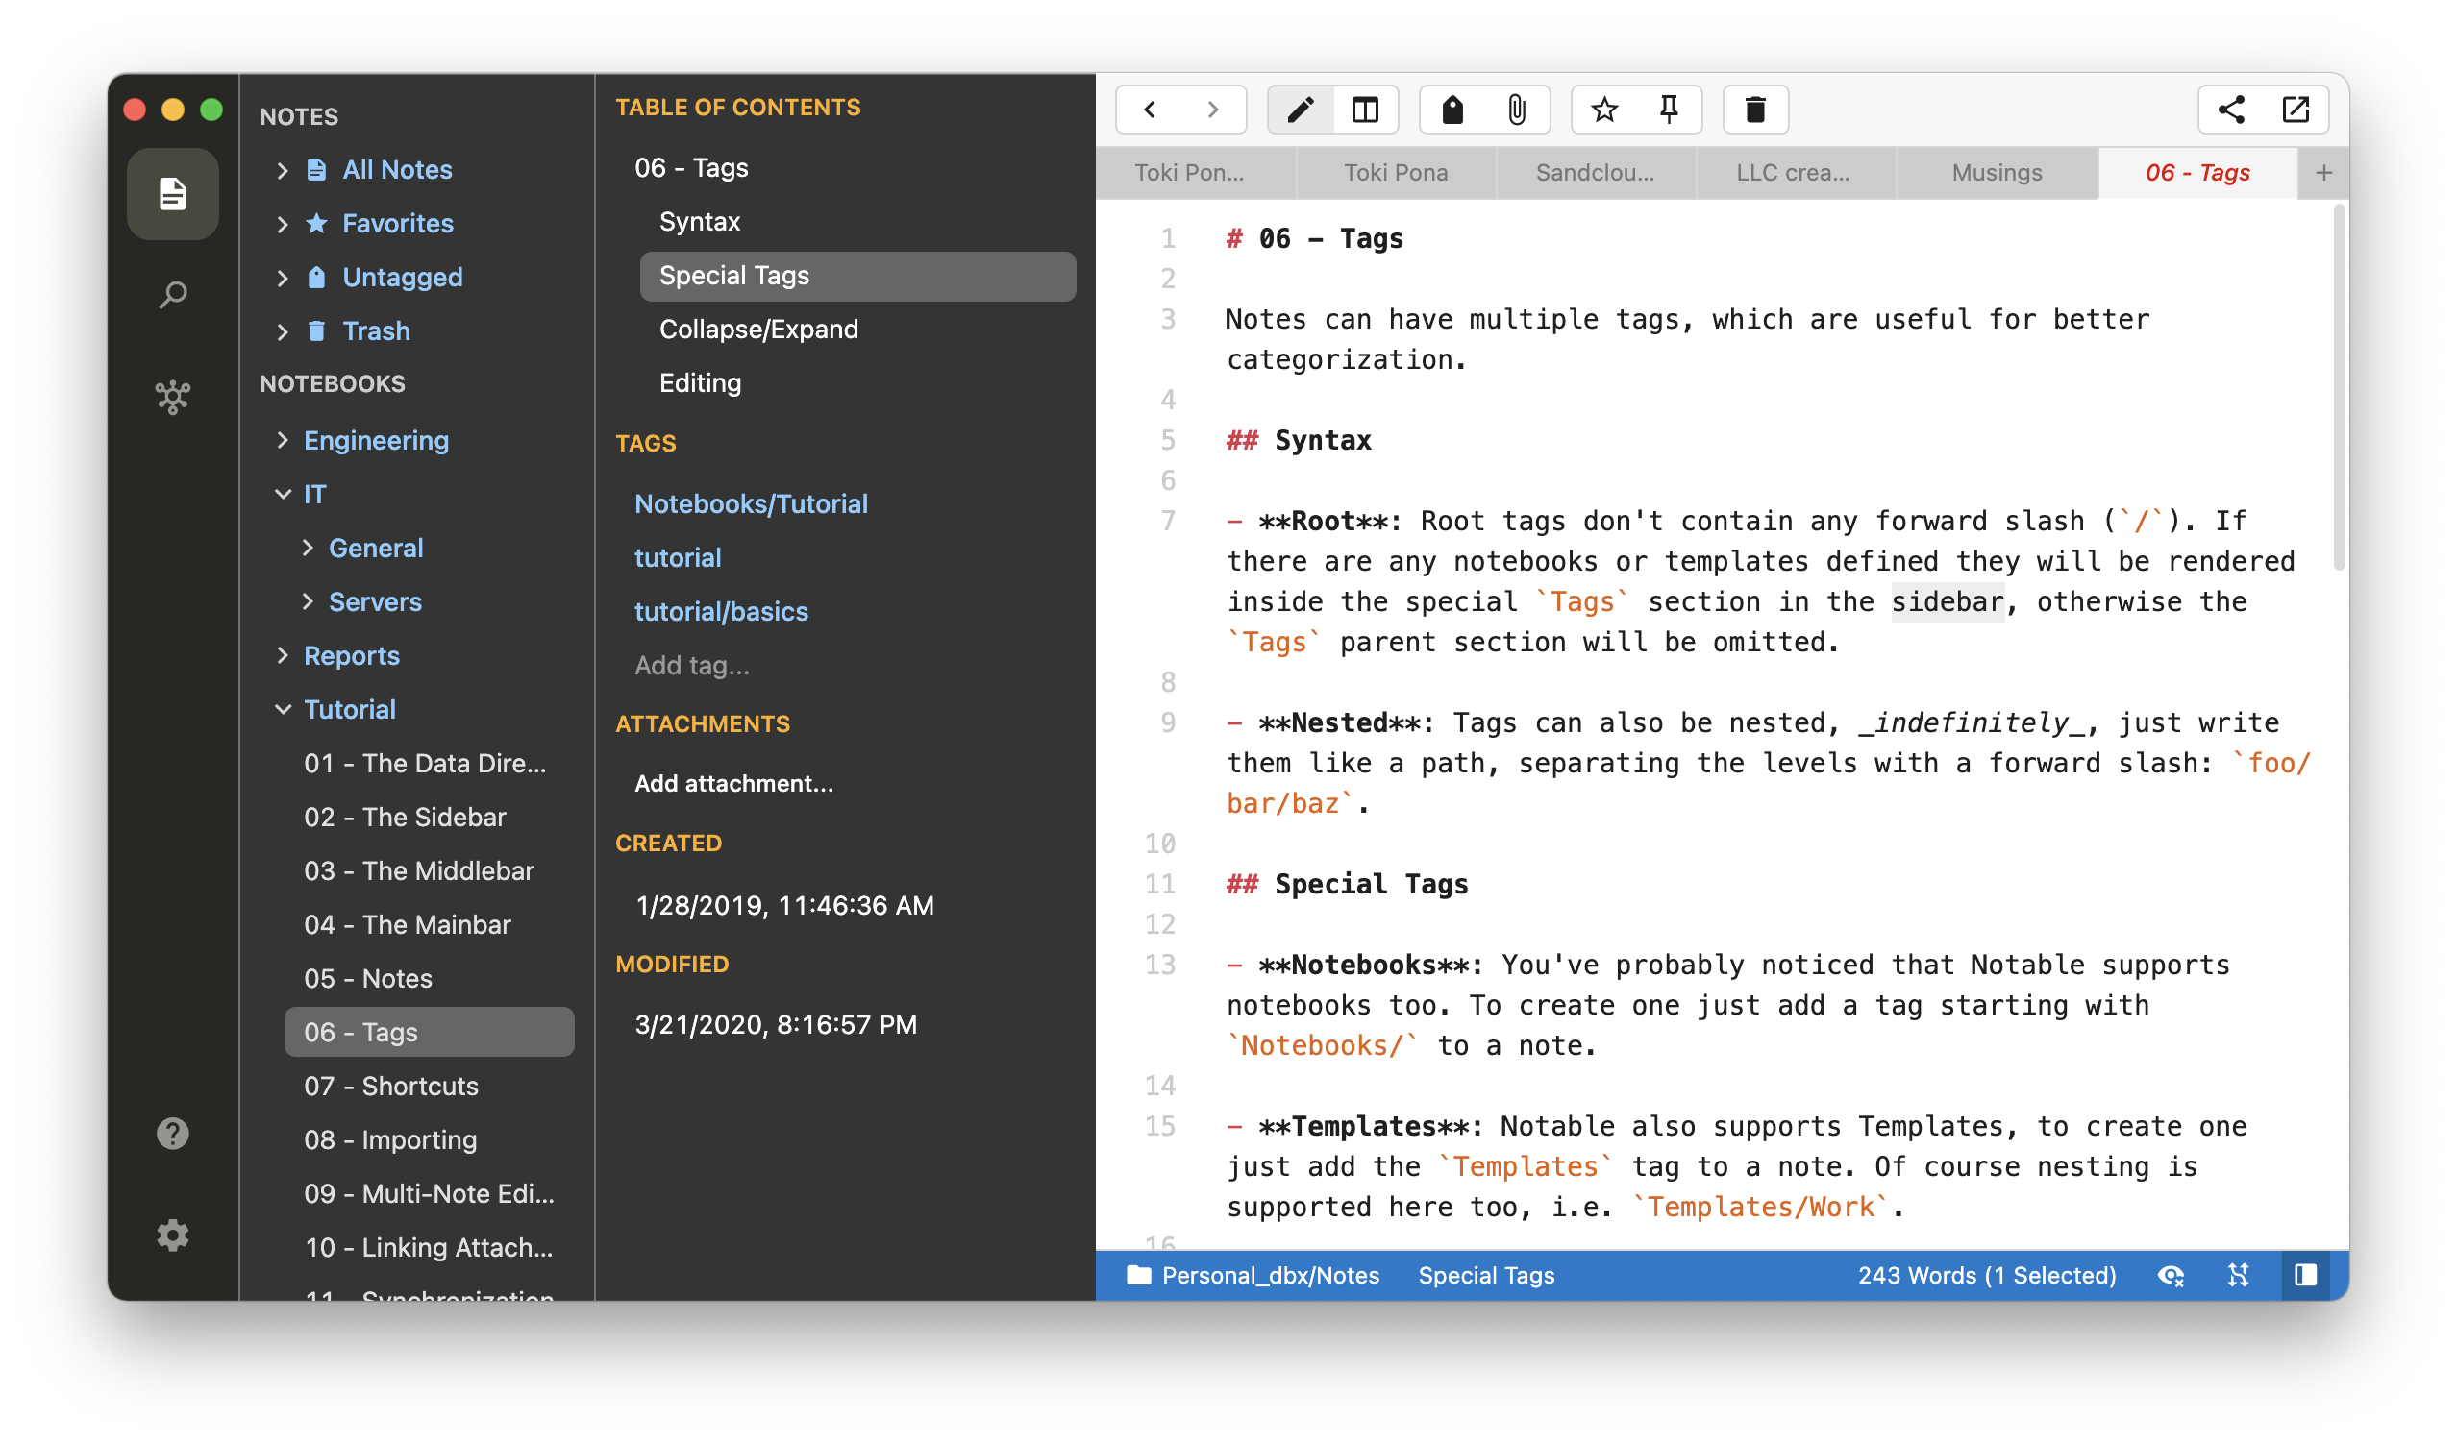Image resolution: width=2457 pixels, height=1443 pixels.
Task: Expand the Reports notebook
Action: (x=283, y=656)
